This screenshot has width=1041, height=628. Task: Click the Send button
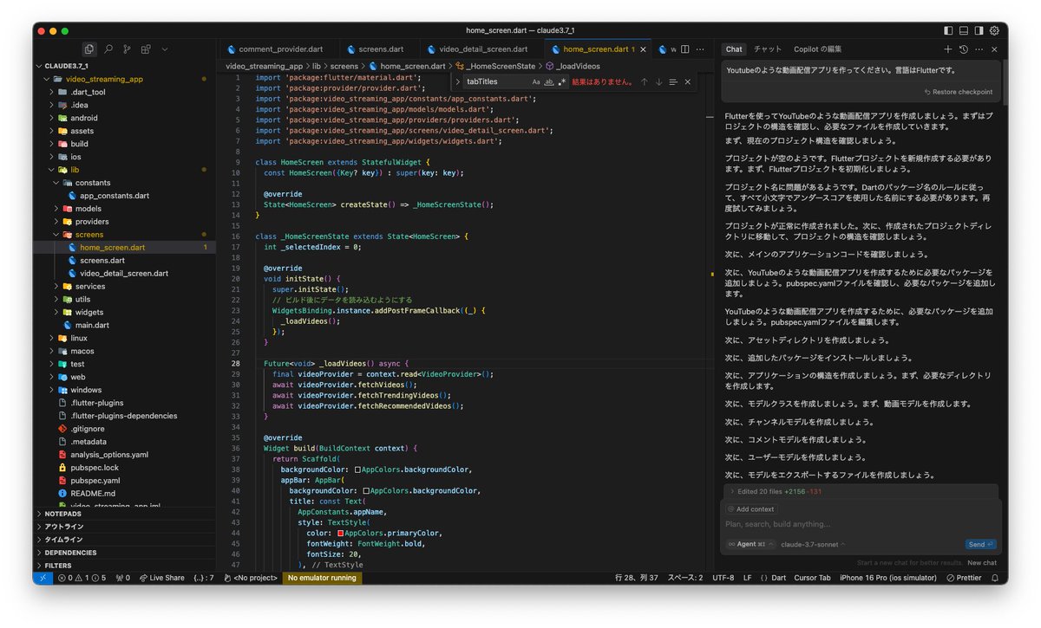coord(980,544)
